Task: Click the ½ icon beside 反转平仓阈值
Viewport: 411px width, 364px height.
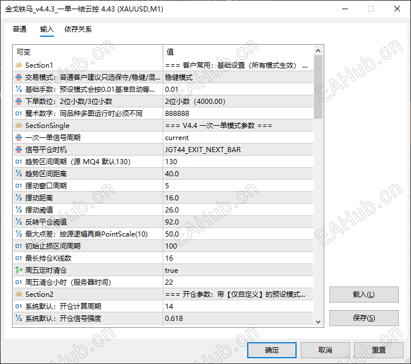Action: click(x=18, y=222)
